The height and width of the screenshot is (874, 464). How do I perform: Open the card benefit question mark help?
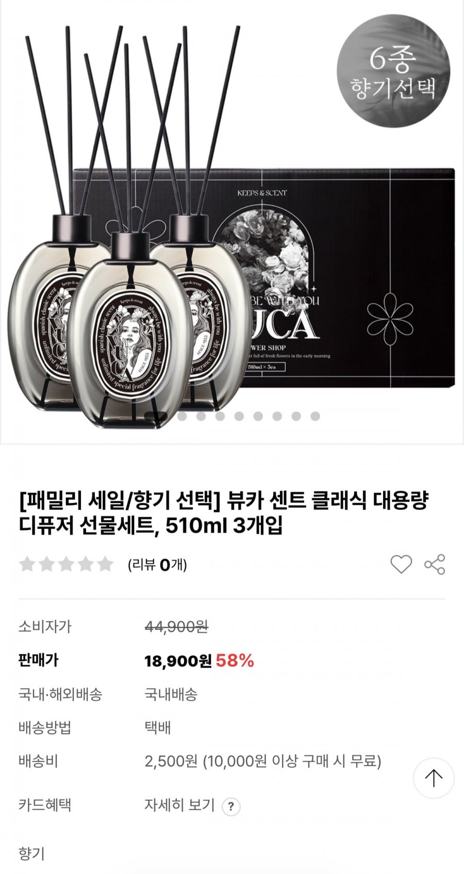click(231, 806)
